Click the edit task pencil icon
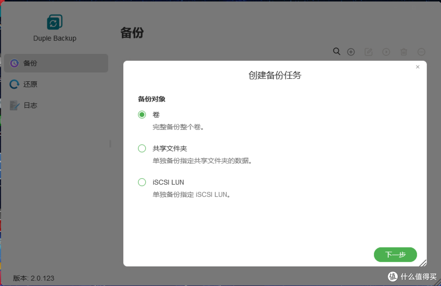The height and width of the screenshot is (286, 441). pos(368,52)
